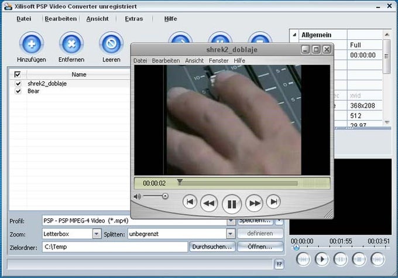Open the Ansicht menu in Xilisoft
The height and width of the screenshot is (278, 398).
tap(97, 19)
